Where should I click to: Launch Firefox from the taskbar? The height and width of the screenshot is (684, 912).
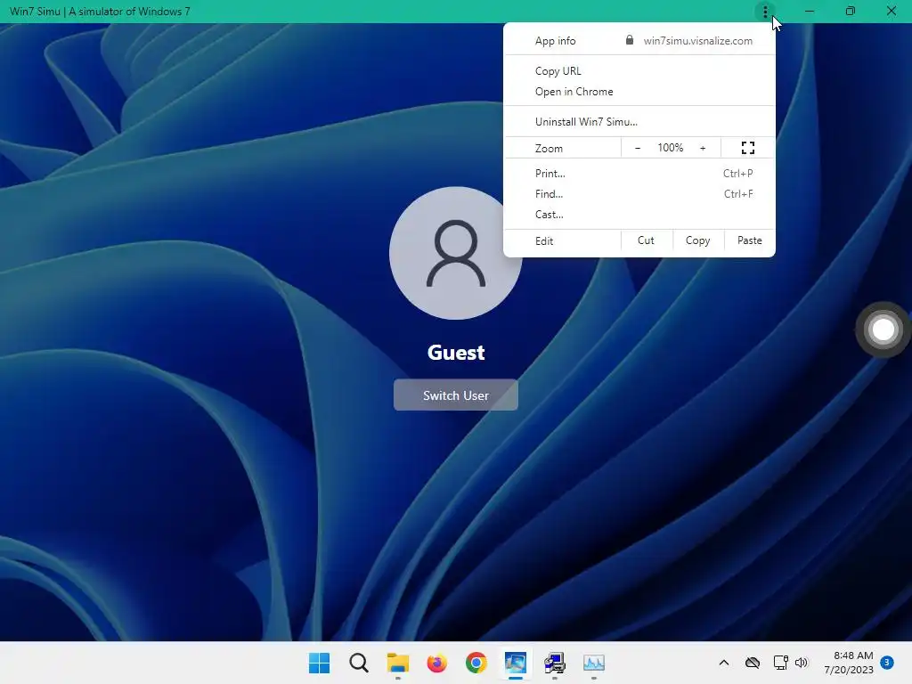436,663
